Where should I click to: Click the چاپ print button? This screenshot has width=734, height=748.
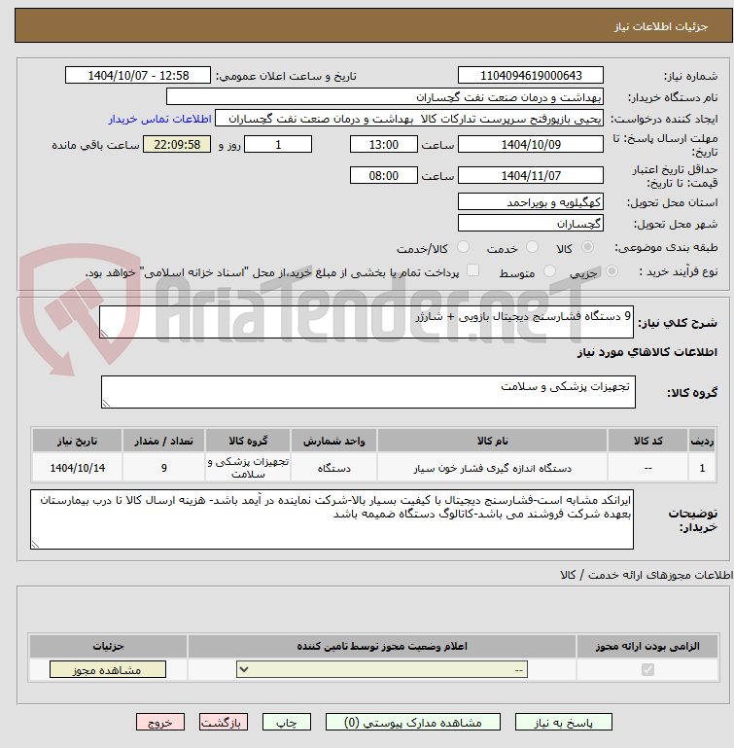click(x=287, y=723)
